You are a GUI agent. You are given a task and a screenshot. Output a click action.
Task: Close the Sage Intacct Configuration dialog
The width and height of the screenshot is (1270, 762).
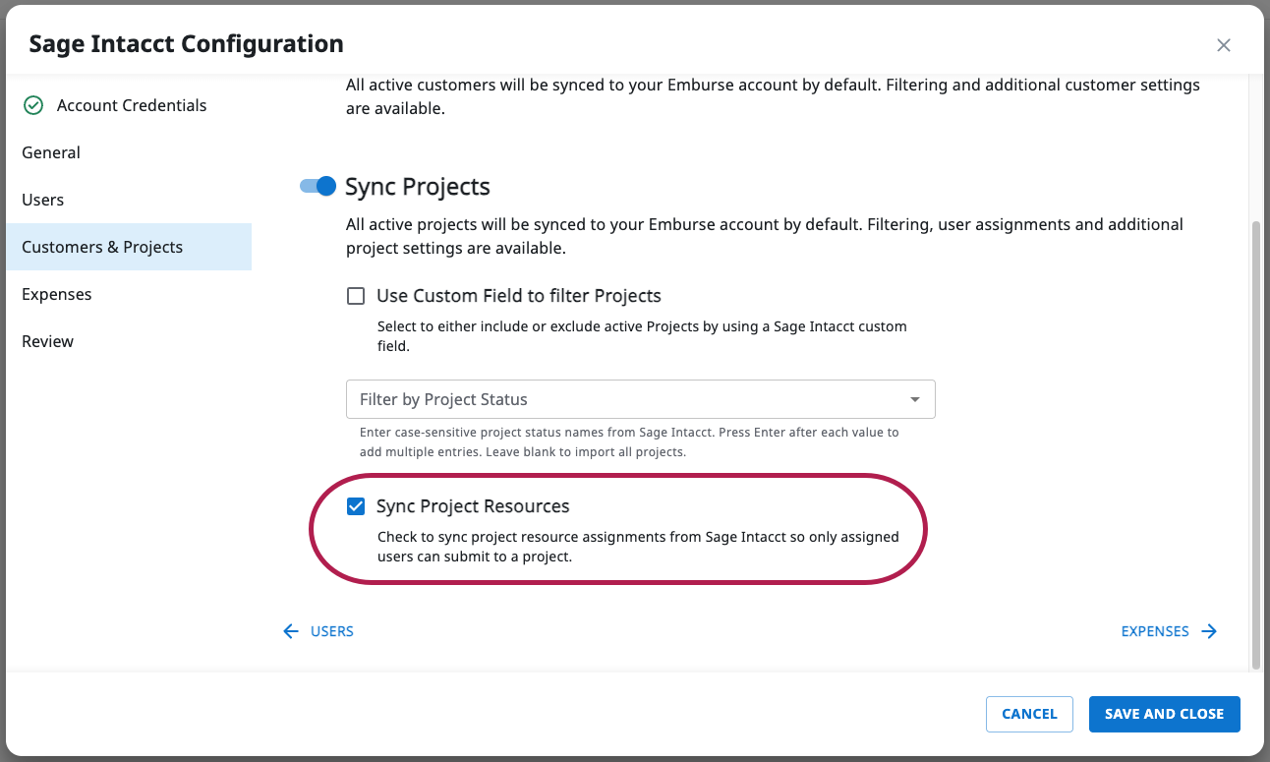[x=1223, y=45]
